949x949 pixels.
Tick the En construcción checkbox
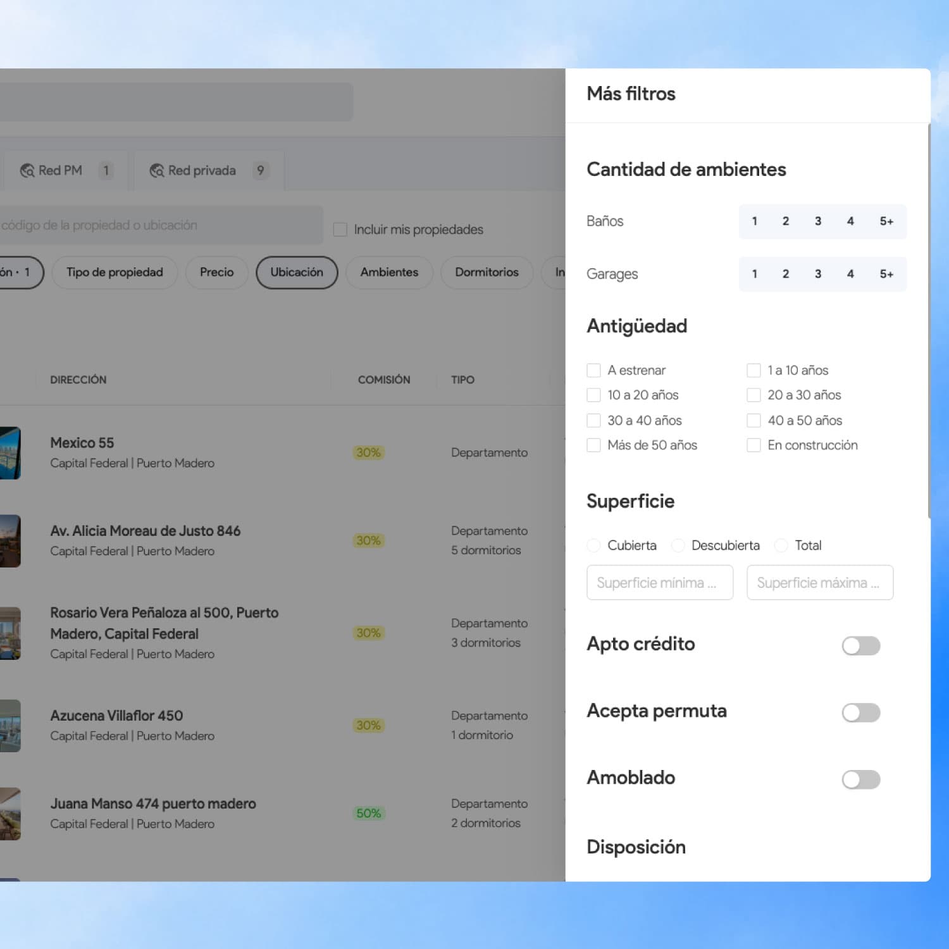[754, 445]
